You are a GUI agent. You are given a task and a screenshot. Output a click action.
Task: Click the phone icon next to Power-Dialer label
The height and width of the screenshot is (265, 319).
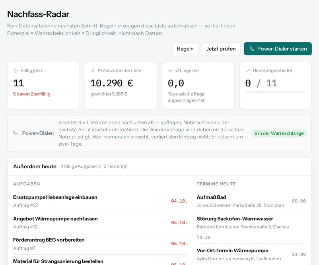tap(15, 133)
